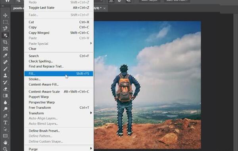This screenshot has height=151, width=238.
Task: Select the Path Selection tool
Action: point(5,129)
